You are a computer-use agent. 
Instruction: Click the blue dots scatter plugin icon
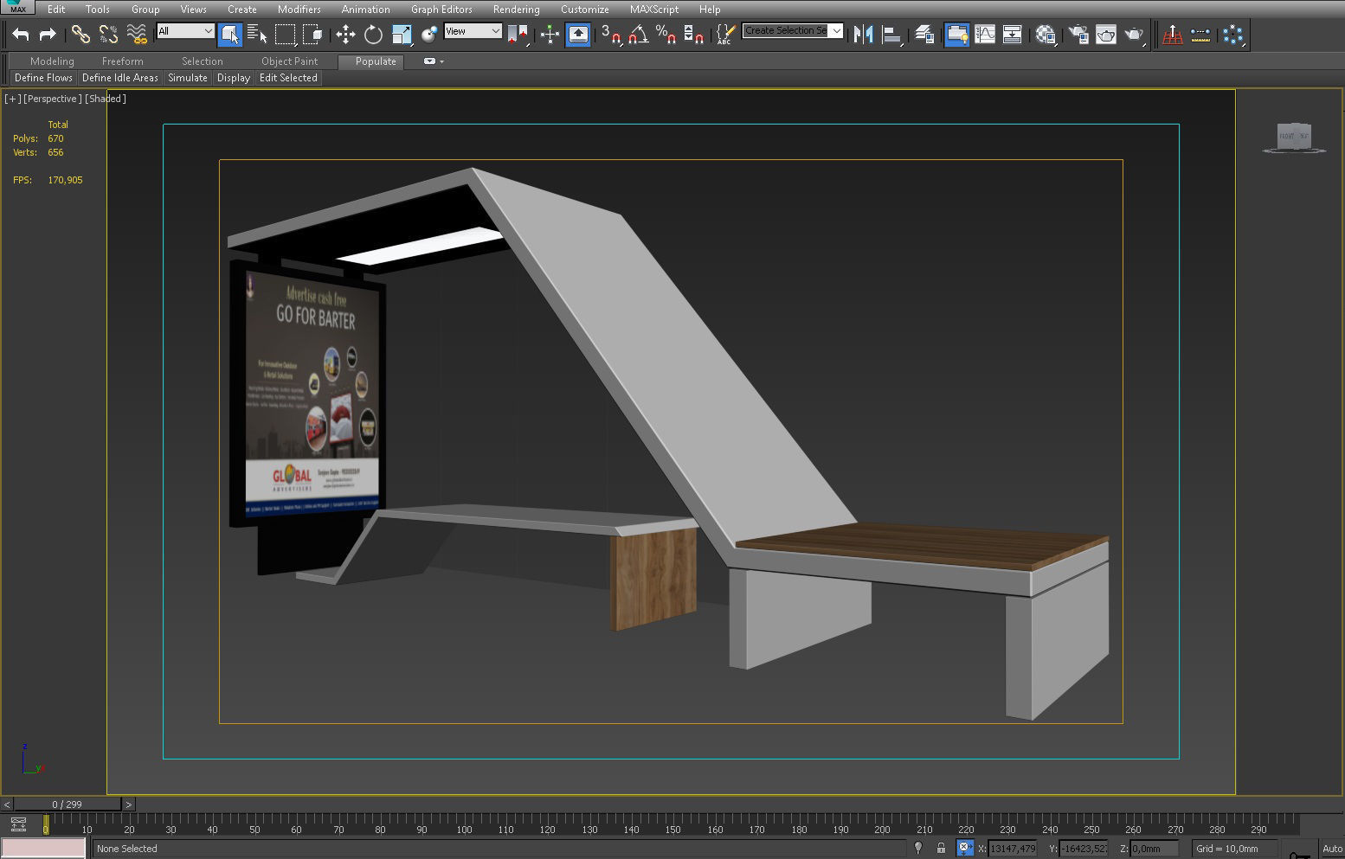tap(1233, 35)
